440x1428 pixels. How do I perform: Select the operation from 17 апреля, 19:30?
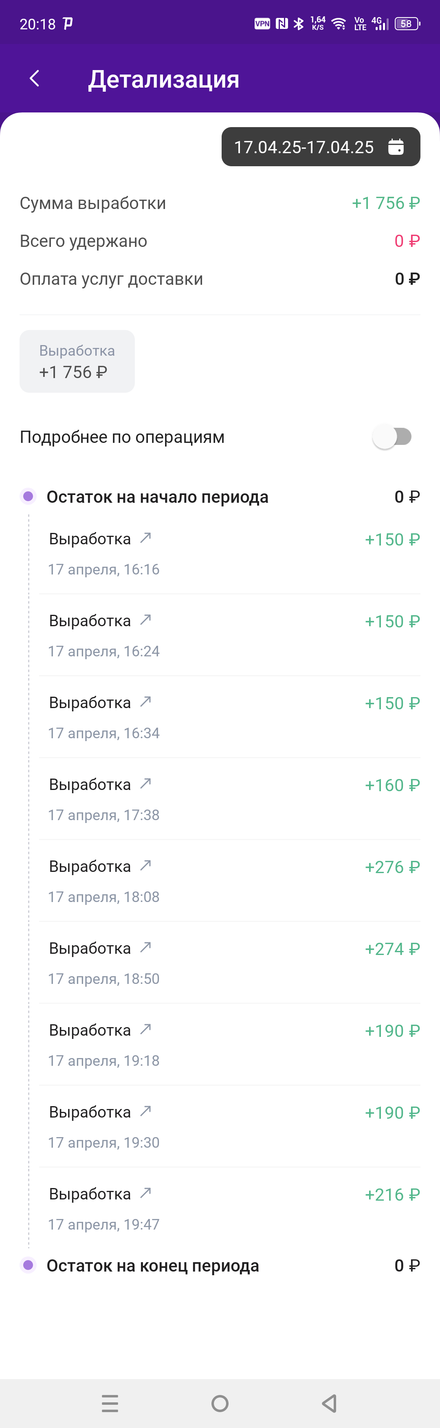pyautogui.click(x=230, y=1127)
